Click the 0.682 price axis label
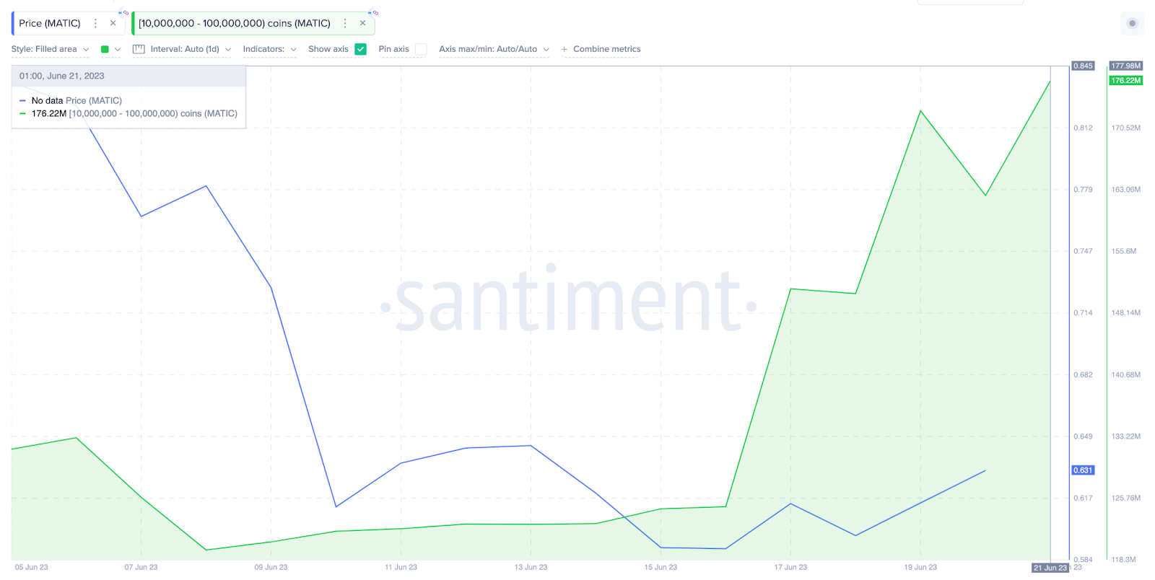The width and height of the screenshot is (1155, 580). tap(1083, 375)
